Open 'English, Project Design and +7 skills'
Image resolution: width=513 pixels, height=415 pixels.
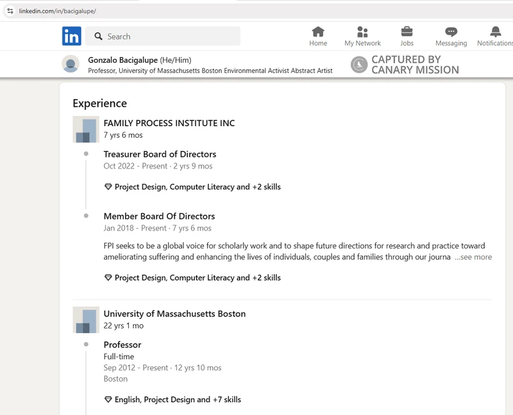click(178, 400)
